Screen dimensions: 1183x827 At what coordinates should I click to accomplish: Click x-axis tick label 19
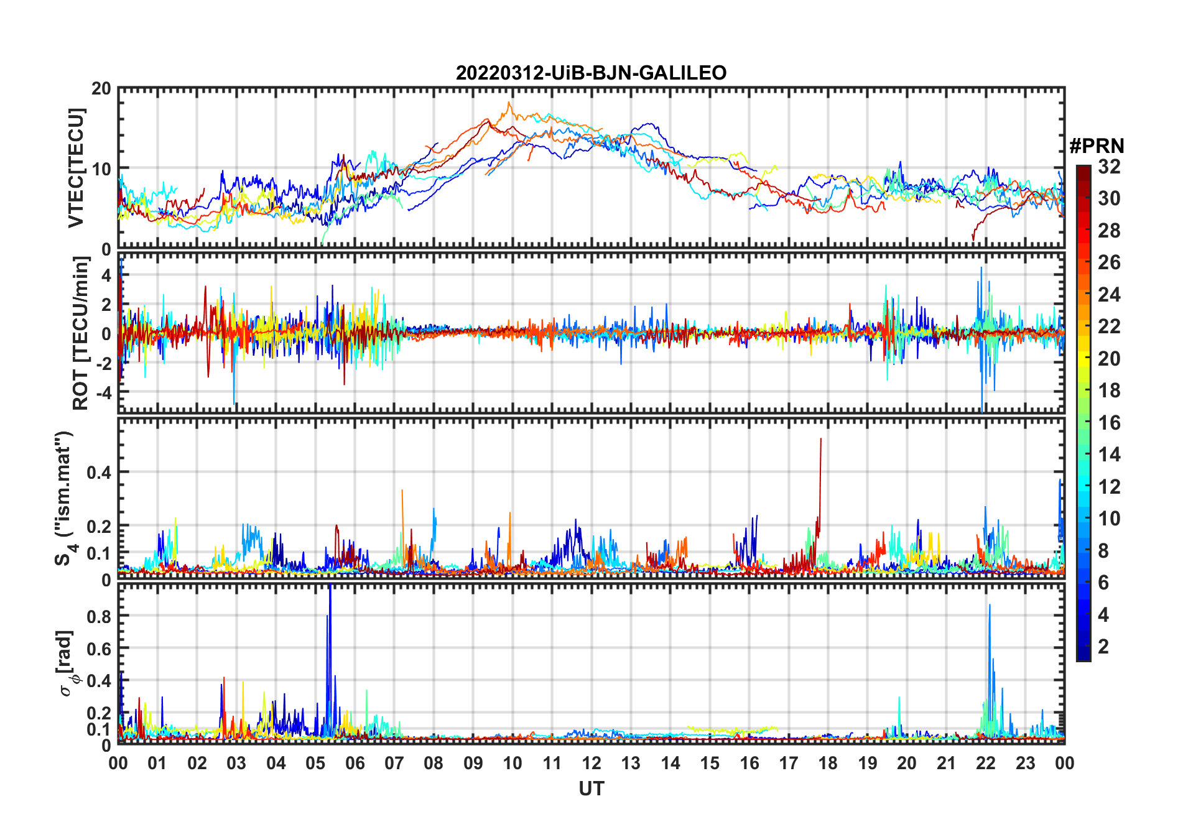click(868, 764)
